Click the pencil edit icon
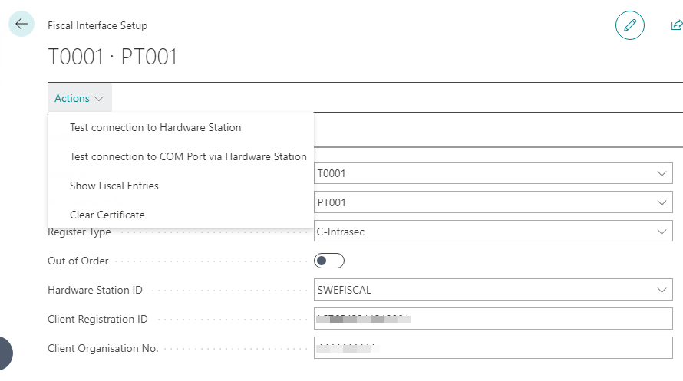Viewport: 683px width, 381px height. tap(629, 25)
